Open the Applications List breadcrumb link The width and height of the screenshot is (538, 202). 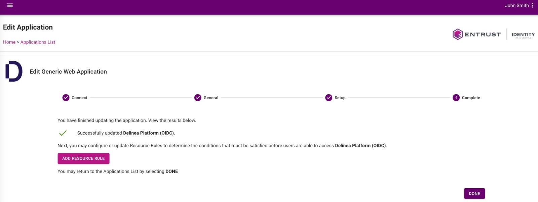(x=38, y=42)
